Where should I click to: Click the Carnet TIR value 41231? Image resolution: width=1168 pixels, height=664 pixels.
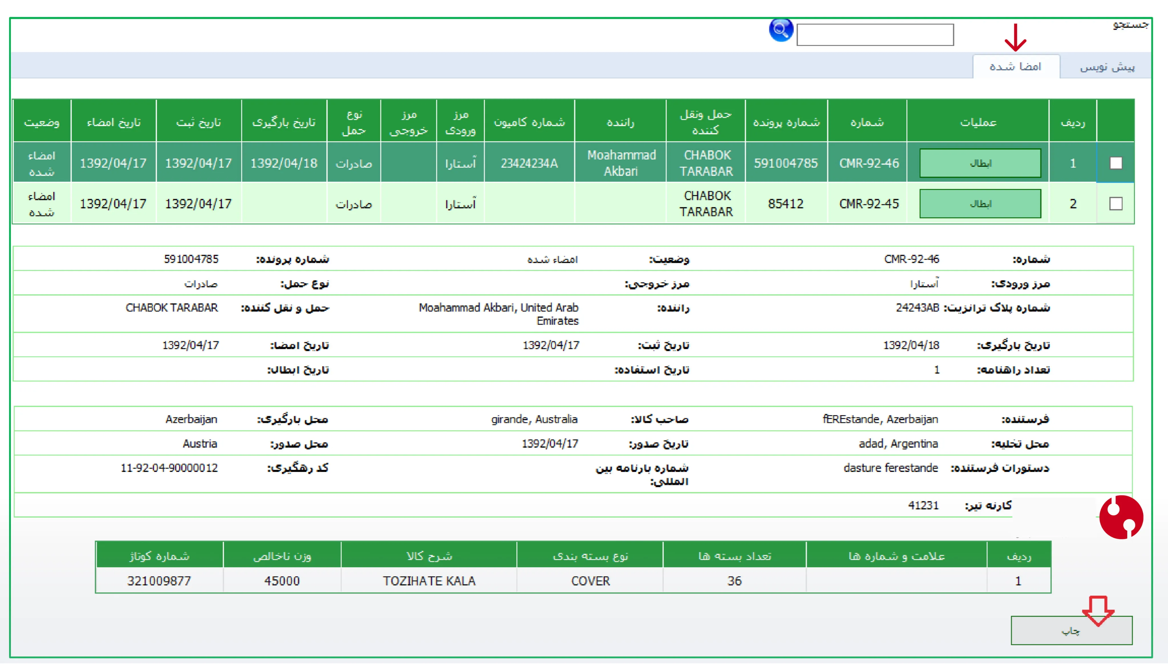pos(923,505)
